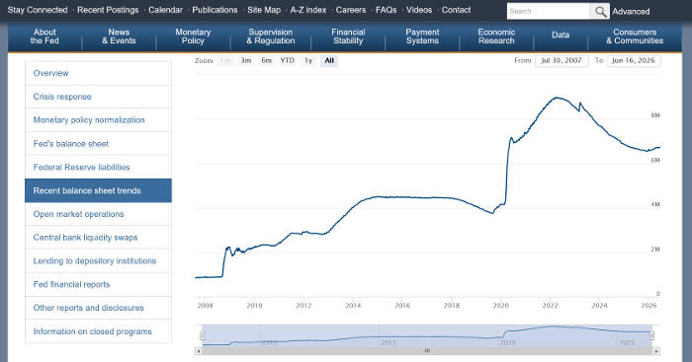Open Data menu
This screenshot has height=362, width=692.
point(561,36)
